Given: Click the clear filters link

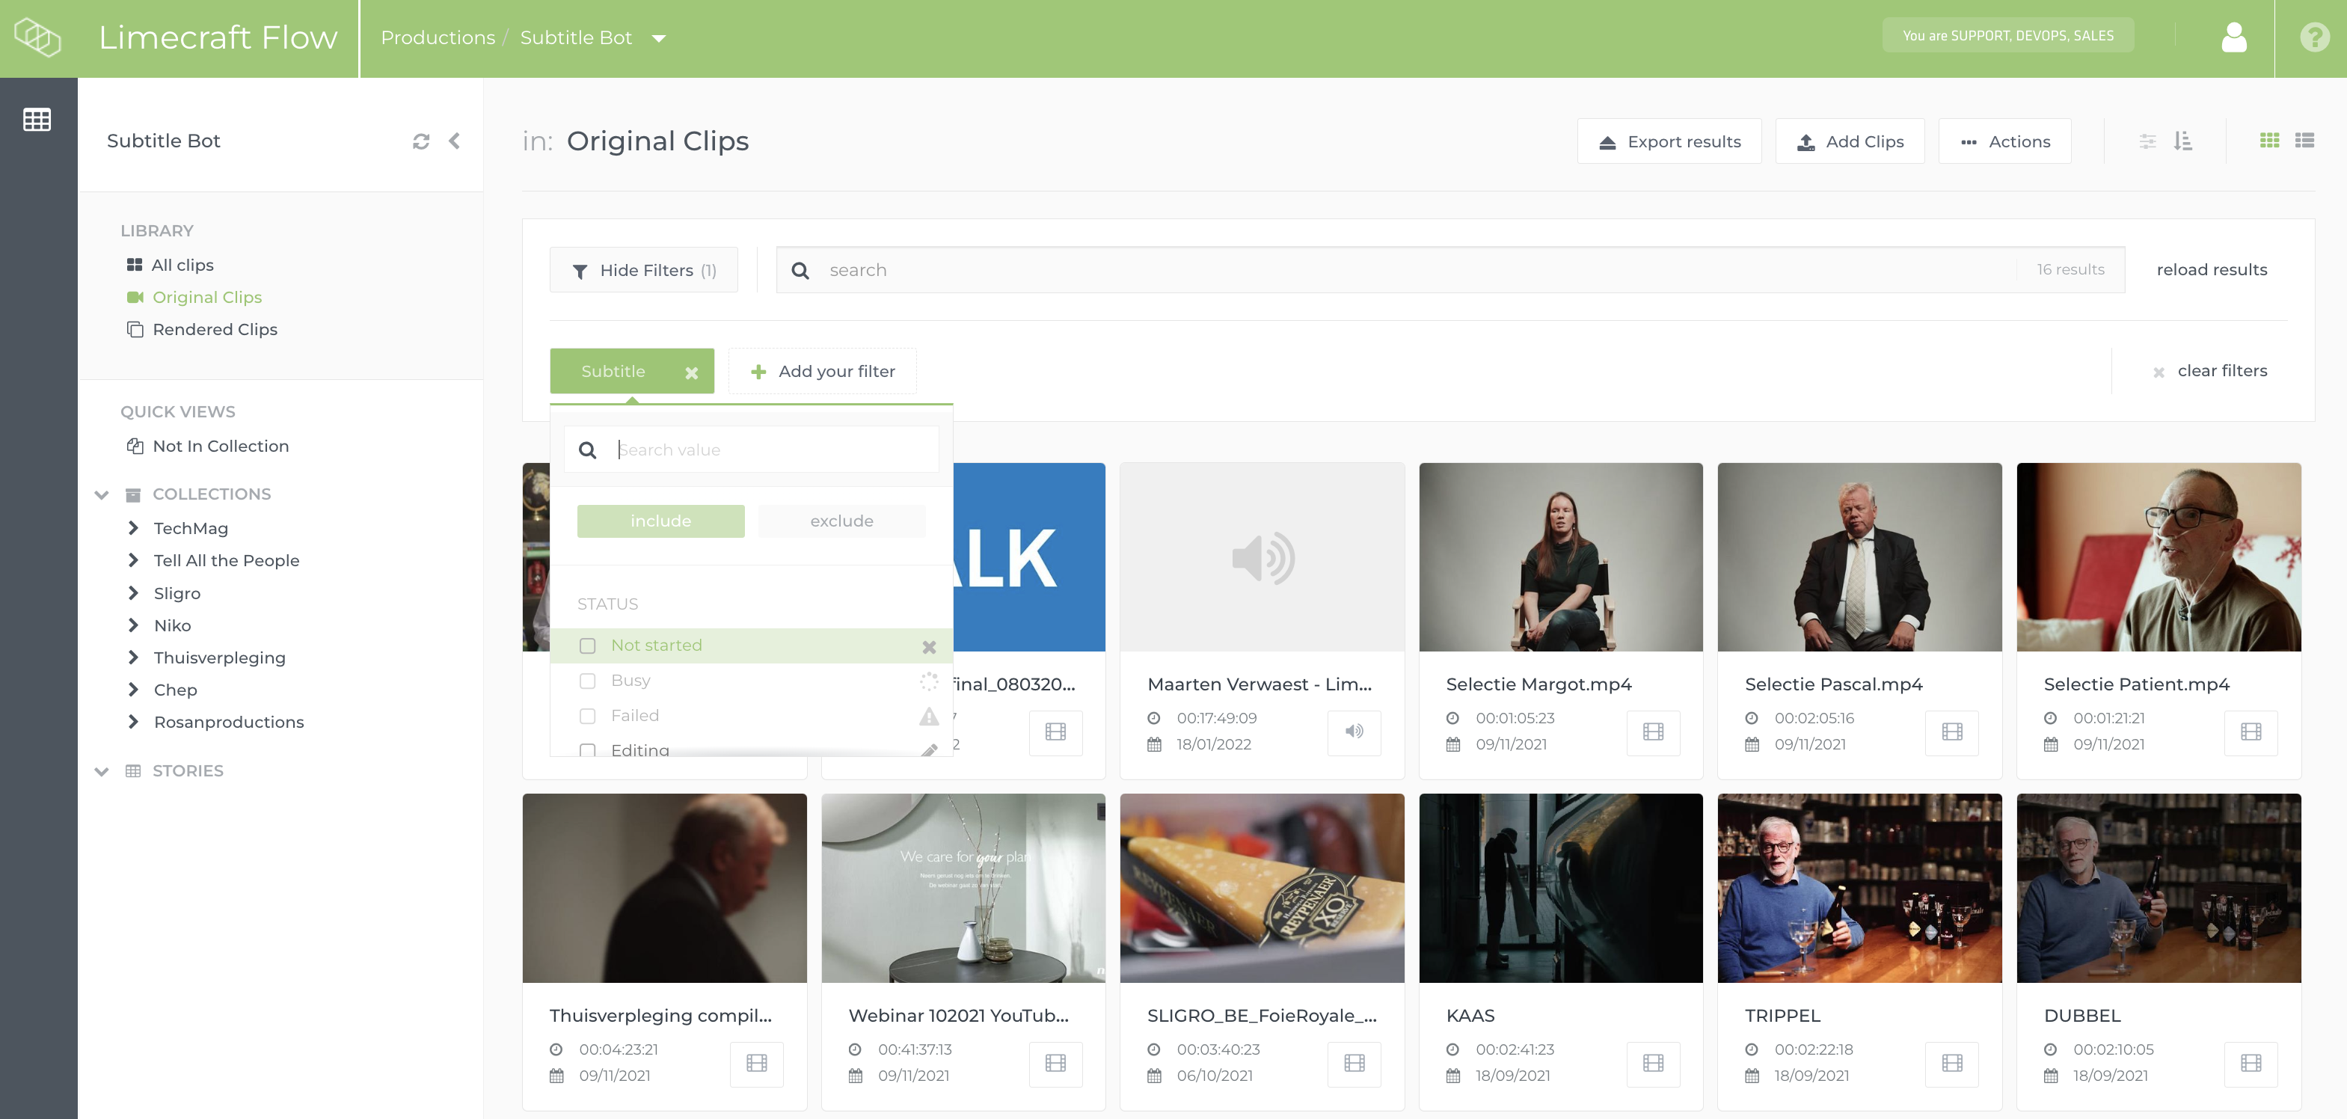Looking at the screenshot, I should click(x=2221, y=371).
